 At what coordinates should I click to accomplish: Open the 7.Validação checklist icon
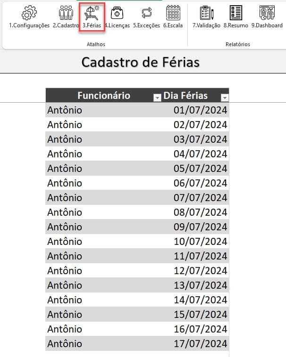tap(206, 13)
